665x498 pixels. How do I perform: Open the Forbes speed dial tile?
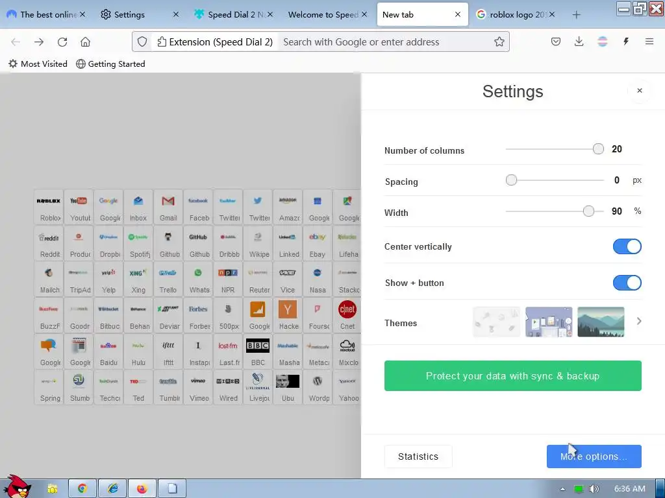pos(198,316)
